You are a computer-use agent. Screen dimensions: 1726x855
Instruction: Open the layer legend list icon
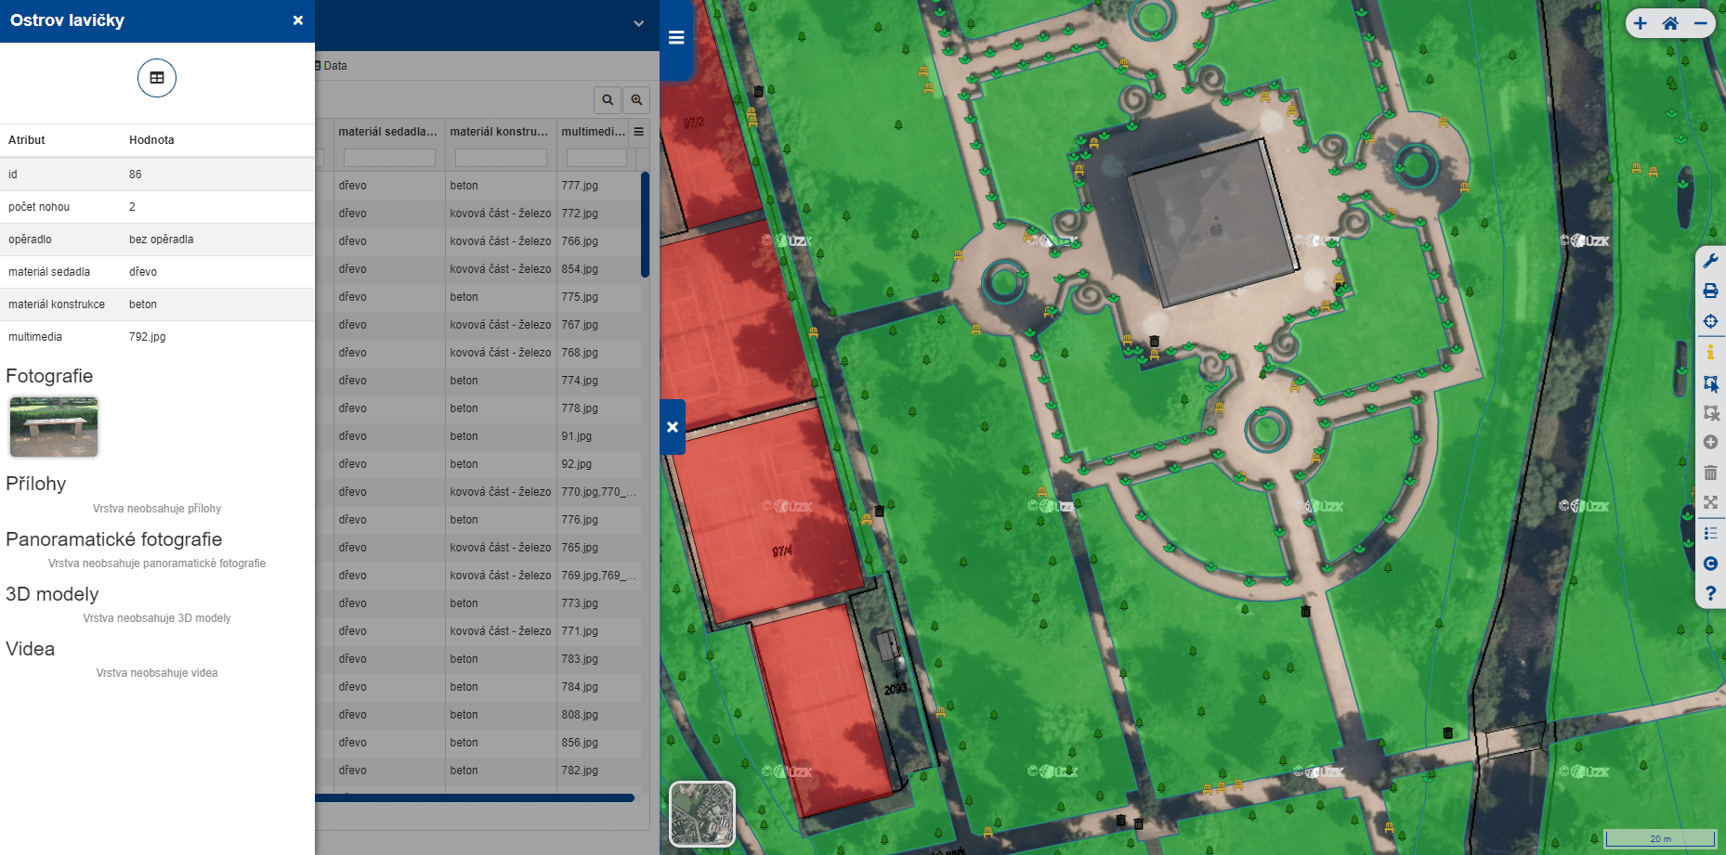coord(1710,533)
